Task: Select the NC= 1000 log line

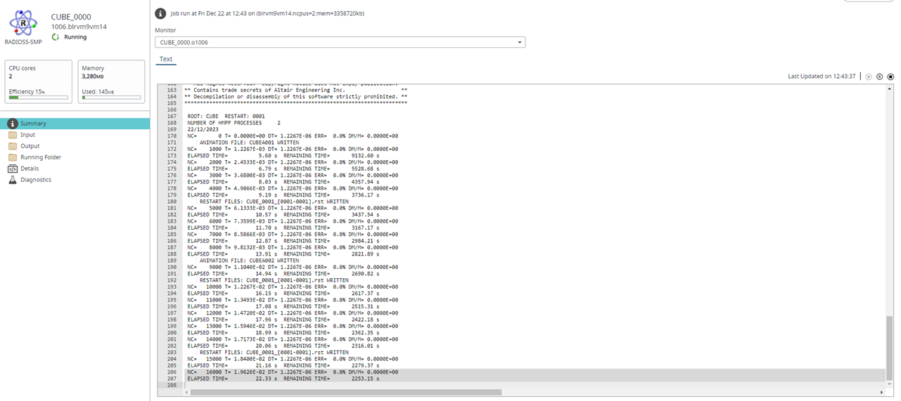Action: [293, 149]
